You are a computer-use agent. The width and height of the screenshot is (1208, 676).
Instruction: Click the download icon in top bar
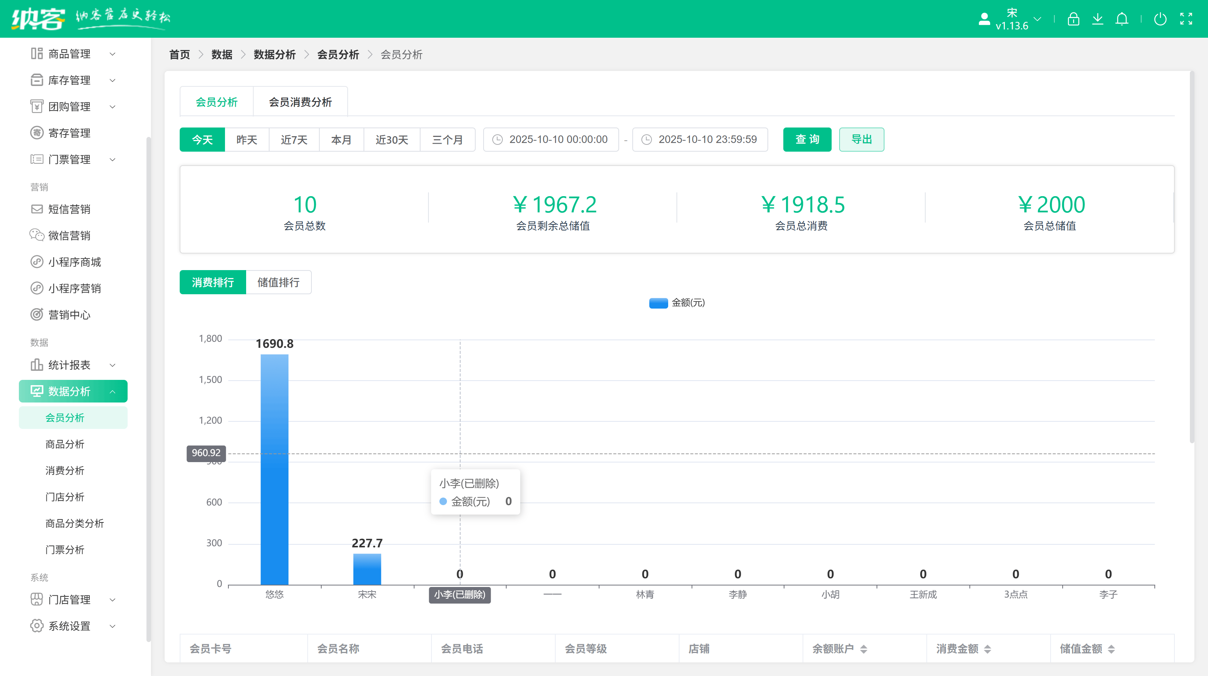point(1097,19)
